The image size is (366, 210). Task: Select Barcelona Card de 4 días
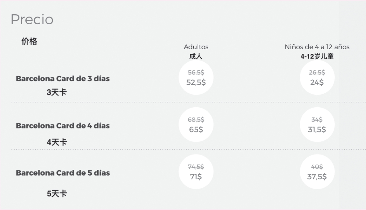click(63, 126)
